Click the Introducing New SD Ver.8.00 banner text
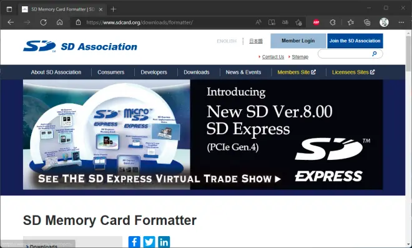 pos(270,120)
